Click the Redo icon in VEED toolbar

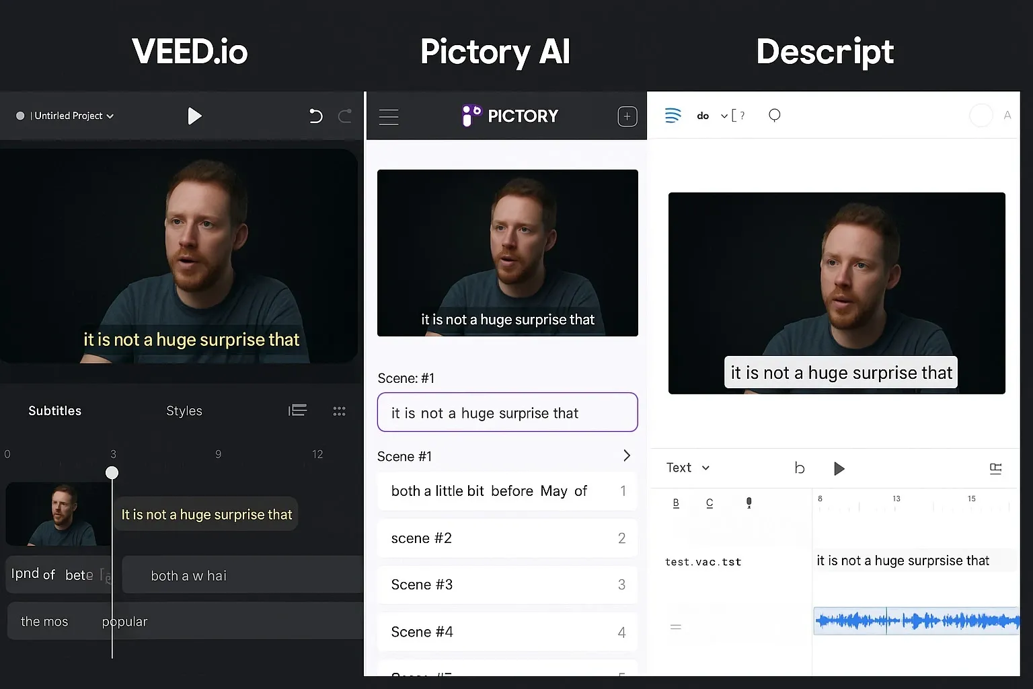(x=345, y=116)
